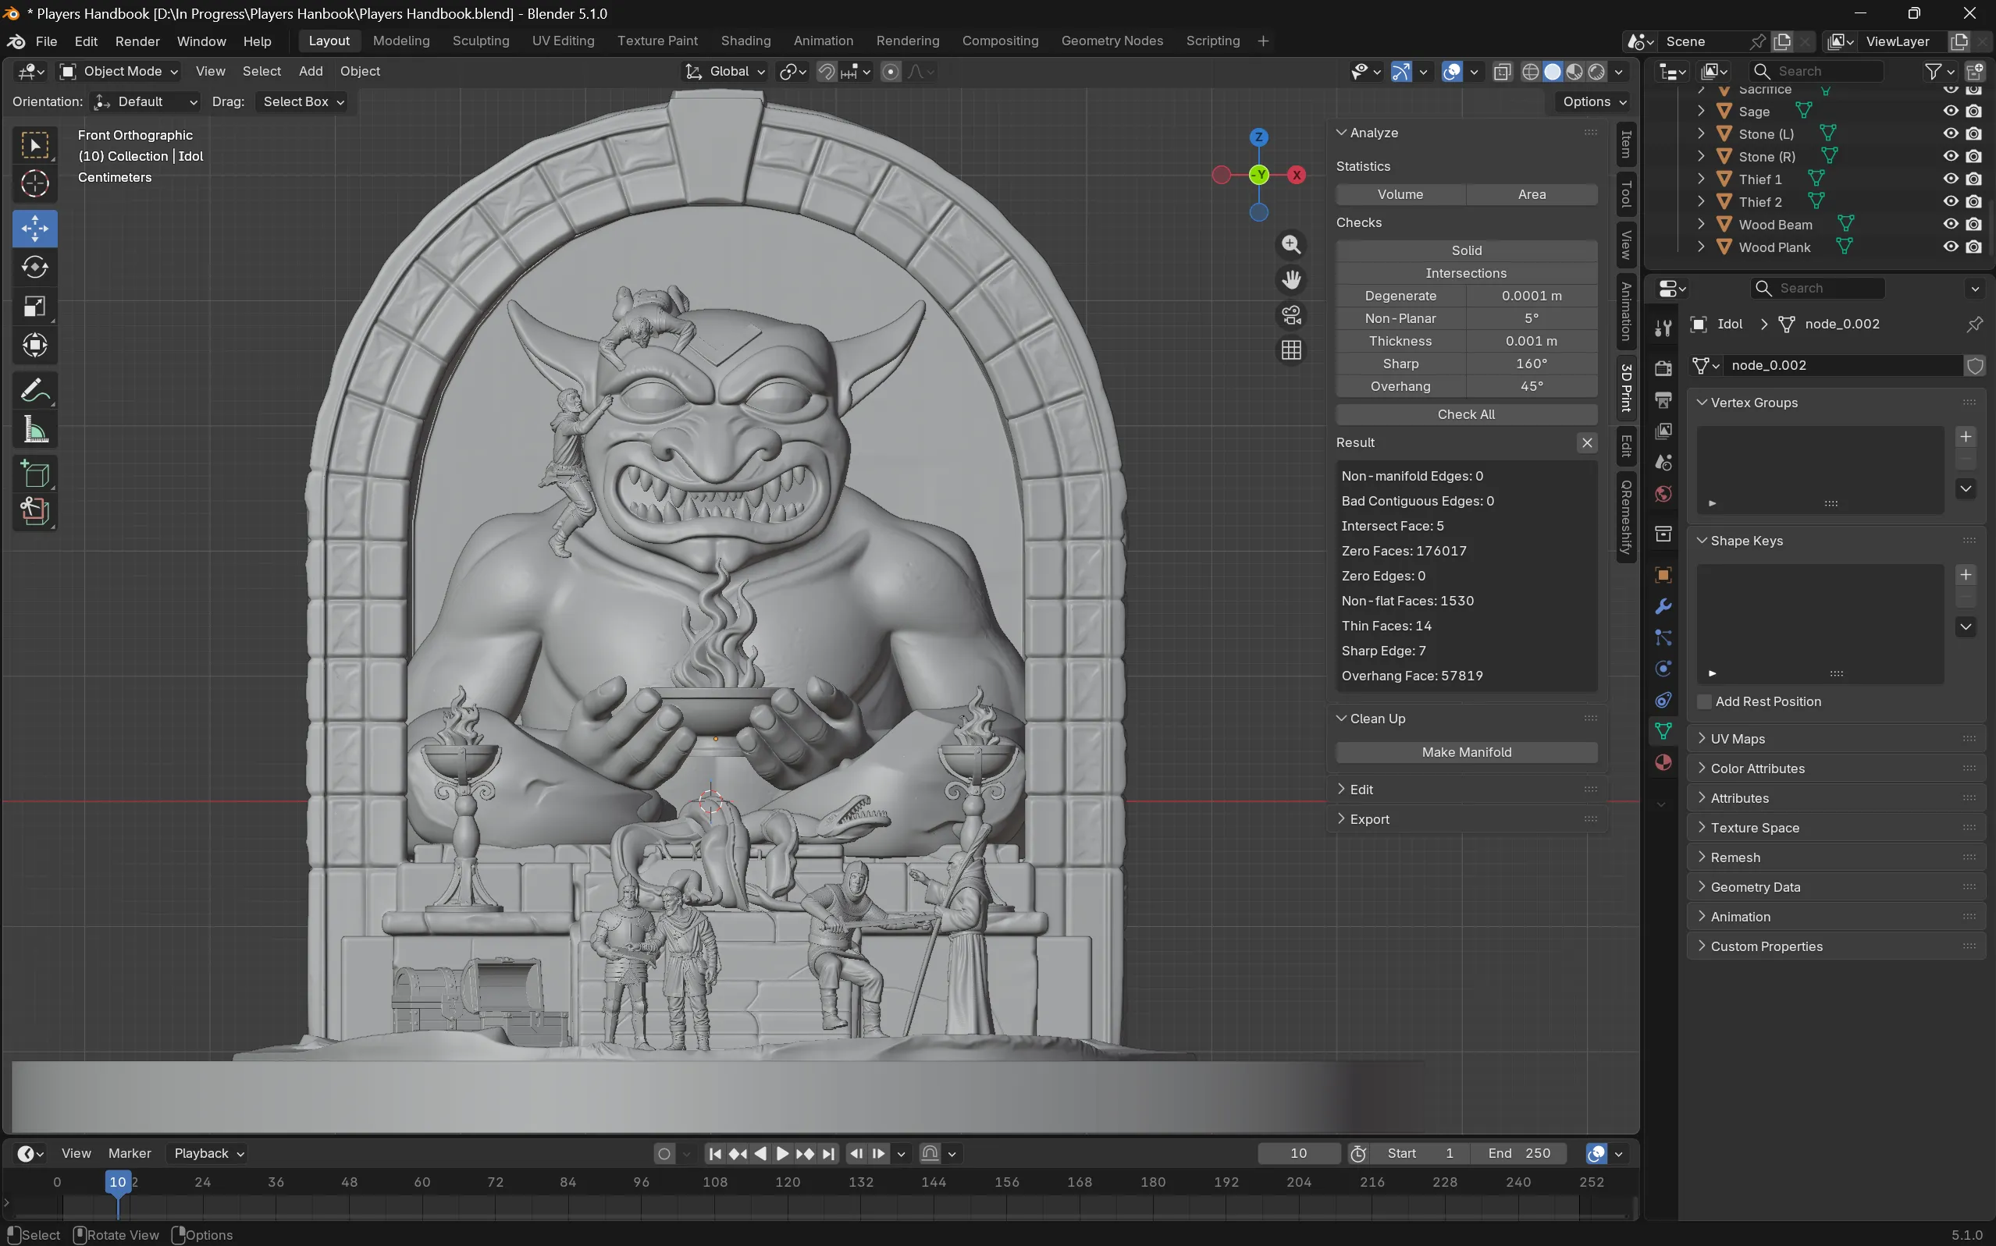Screen dimensions: 1996x1246
Task: Select the Select Box tool
Action: 34,146
